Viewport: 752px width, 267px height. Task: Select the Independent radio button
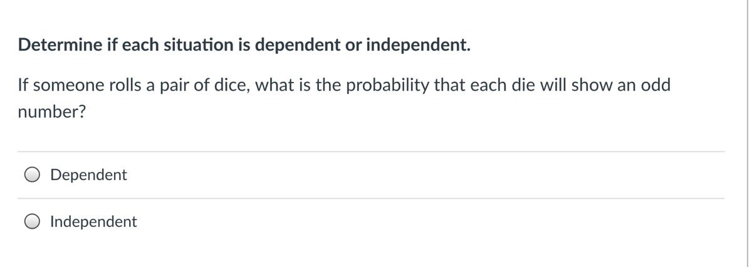[x=33, y=222]
